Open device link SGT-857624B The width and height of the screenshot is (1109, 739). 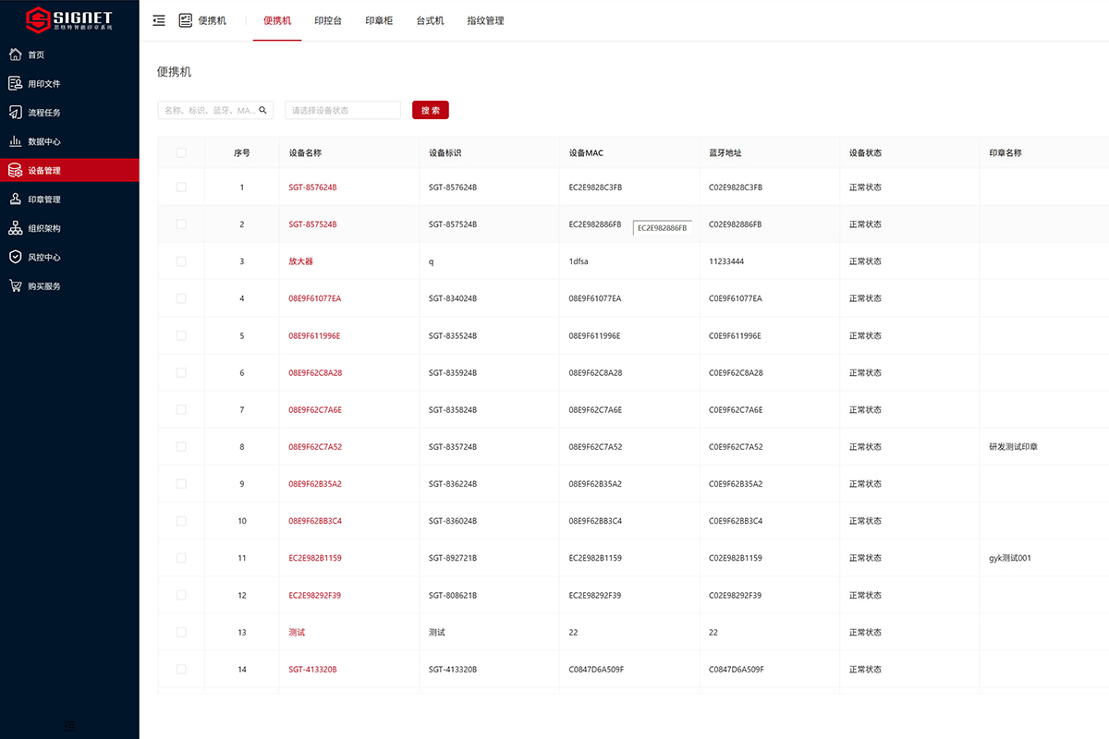pyautogui.click(x=312, y=187)
